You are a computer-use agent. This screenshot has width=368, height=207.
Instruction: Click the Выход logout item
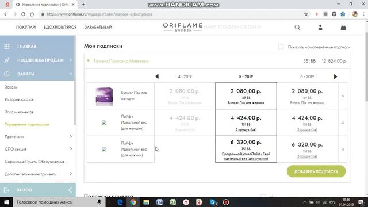point(25,190)
